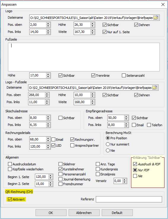
Task: Open file browser for Logo Dateiname
Action: 156,18
